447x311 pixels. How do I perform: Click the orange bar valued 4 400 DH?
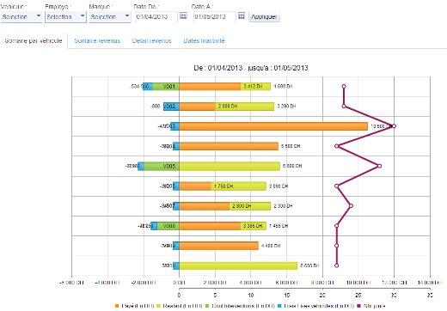(219, 246)
